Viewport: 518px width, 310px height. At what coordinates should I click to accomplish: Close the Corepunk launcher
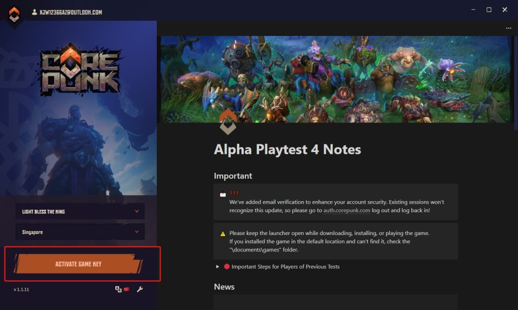tap(504, 10)
